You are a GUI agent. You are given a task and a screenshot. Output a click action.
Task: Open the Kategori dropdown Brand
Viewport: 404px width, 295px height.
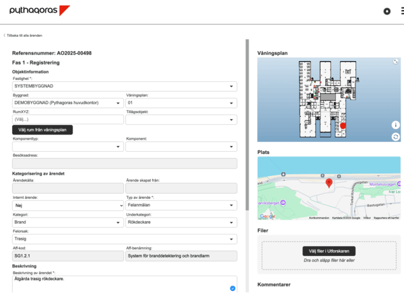[x=68, y=222]
